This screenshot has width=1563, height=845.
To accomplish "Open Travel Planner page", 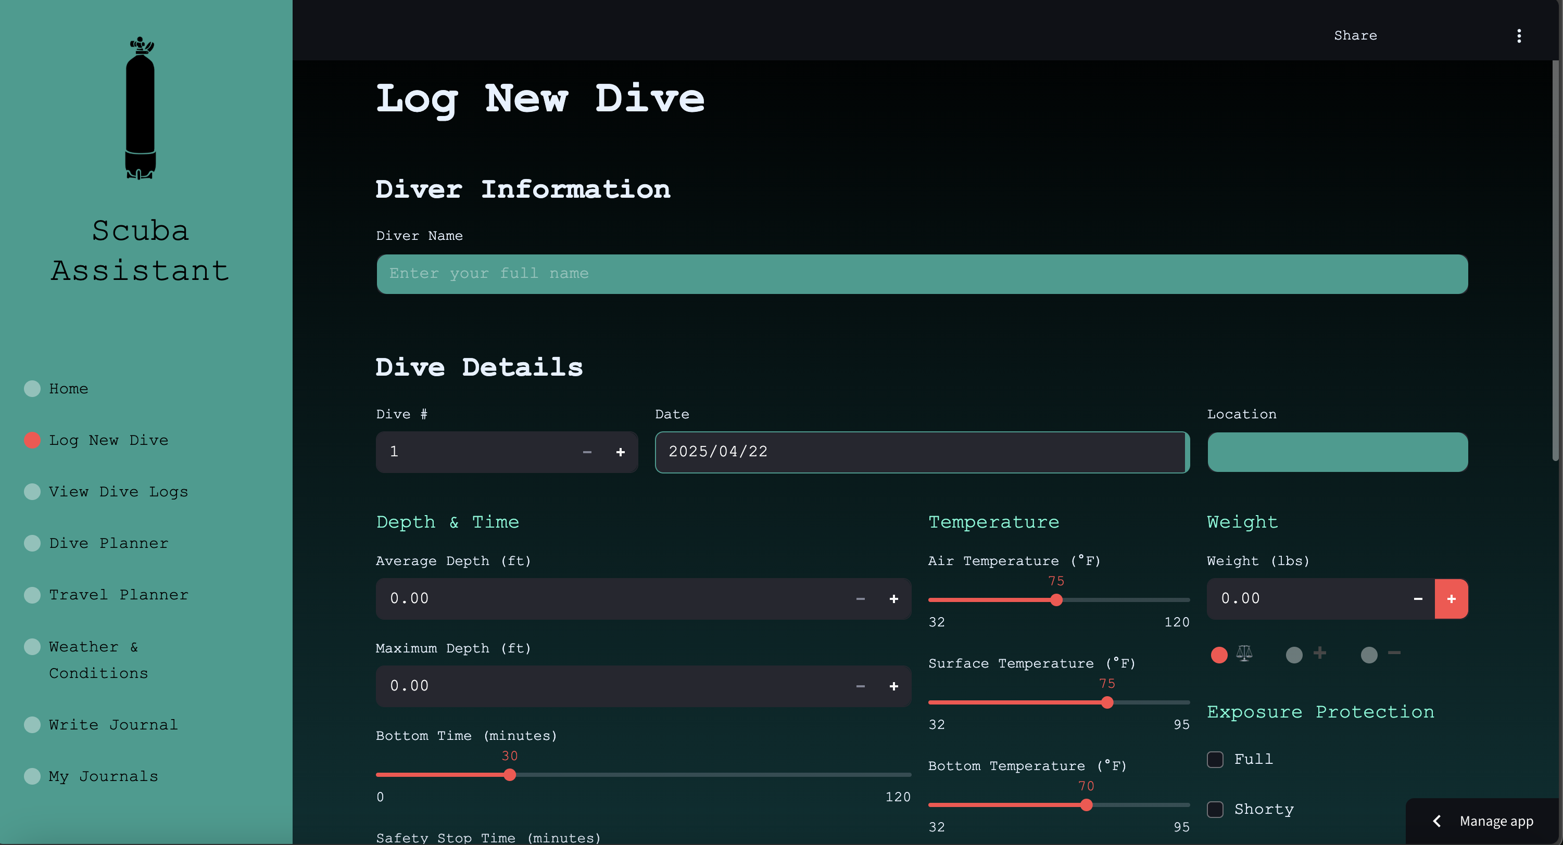I will [106, 595].
